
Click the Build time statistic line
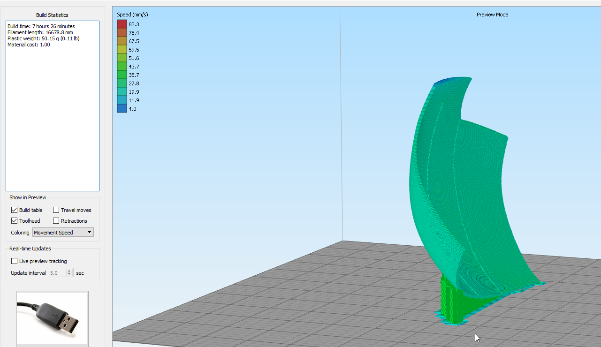coord(41,26)
